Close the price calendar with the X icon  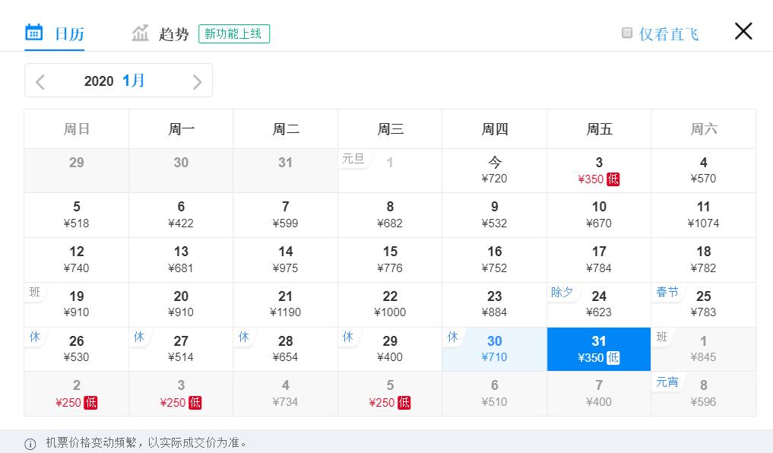pyautogui.click(x=743, y=31)
